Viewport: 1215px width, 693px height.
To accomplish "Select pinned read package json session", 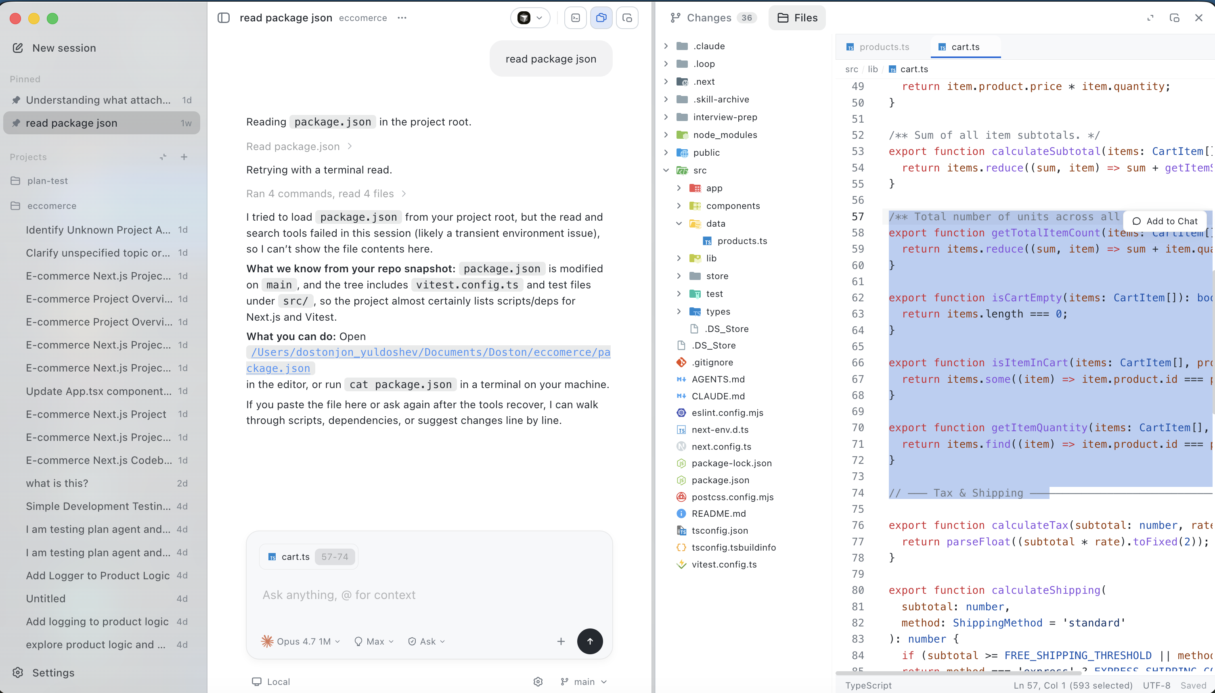I will pyautogui.click(x=101, y=123).
